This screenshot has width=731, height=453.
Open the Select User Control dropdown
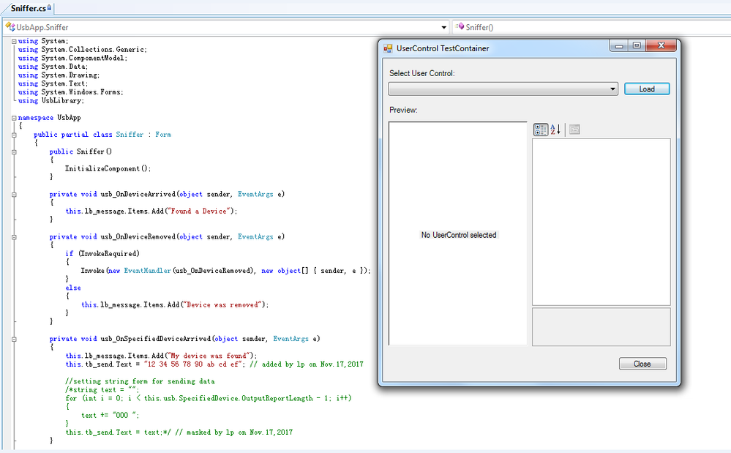613,89
